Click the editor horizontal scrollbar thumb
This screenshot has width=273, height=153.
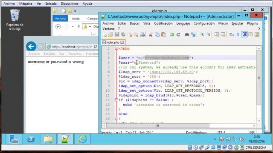tap(157, 126)
